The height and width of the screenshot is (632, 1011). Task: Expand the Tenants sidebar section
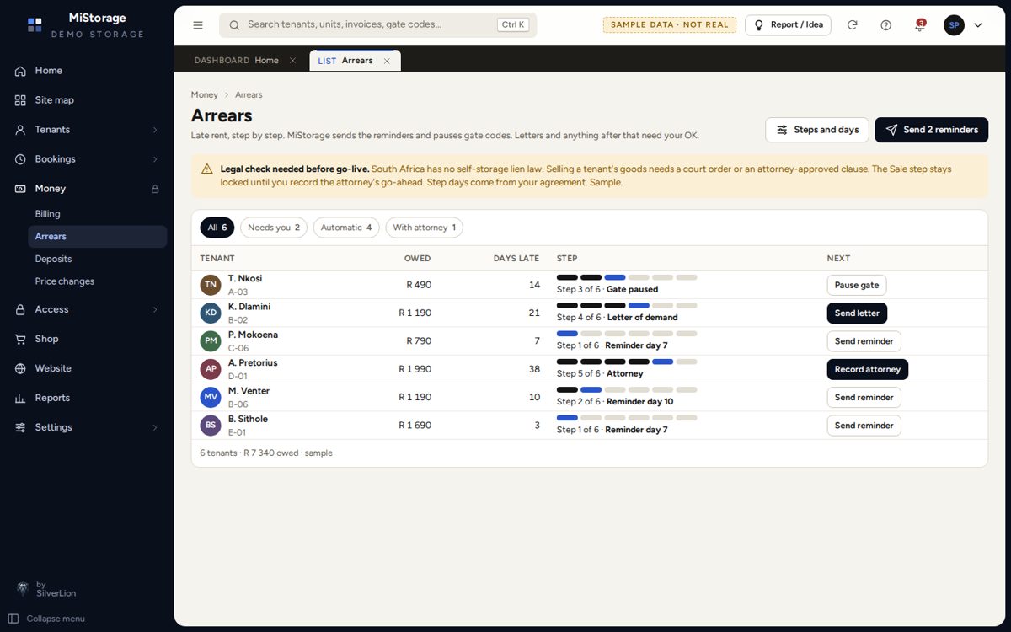coord(155,130)
